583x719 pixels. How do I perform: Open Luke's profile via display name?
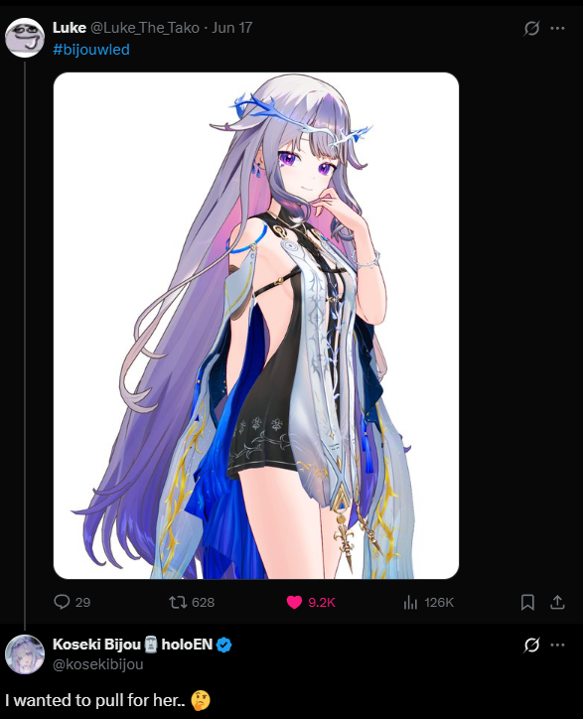[x=70, y=28]
